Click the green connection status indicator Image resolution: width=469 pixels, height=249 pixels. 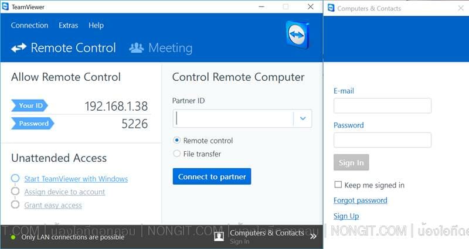click(x=13, y=237)
